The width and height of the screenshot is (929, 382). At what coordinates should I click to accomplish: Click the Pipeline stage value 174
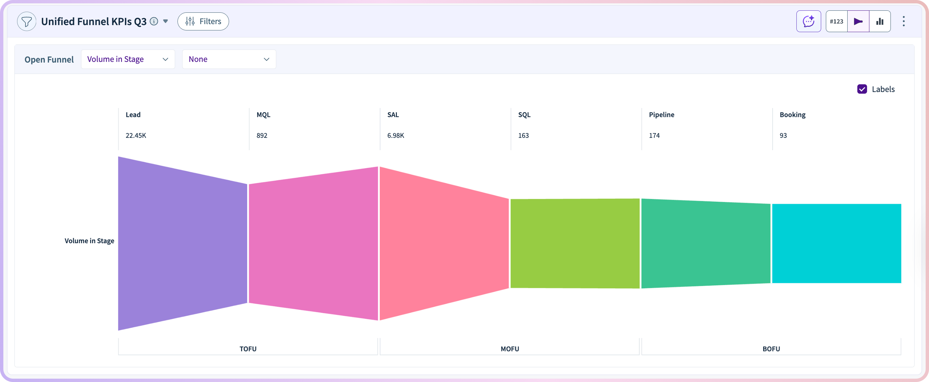point(654,135)
